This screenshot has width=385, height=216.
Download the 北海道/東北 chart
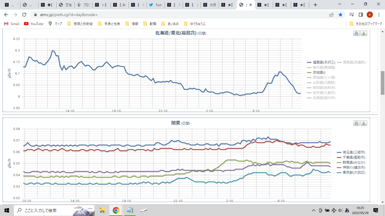(x=364, y=33)
